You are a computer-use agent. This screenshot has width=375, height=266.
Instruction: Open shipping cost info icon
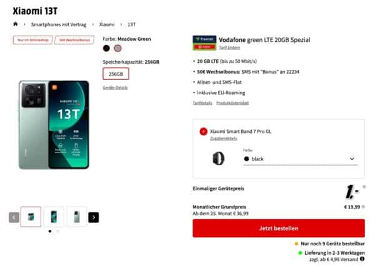(x=362, y=259)
